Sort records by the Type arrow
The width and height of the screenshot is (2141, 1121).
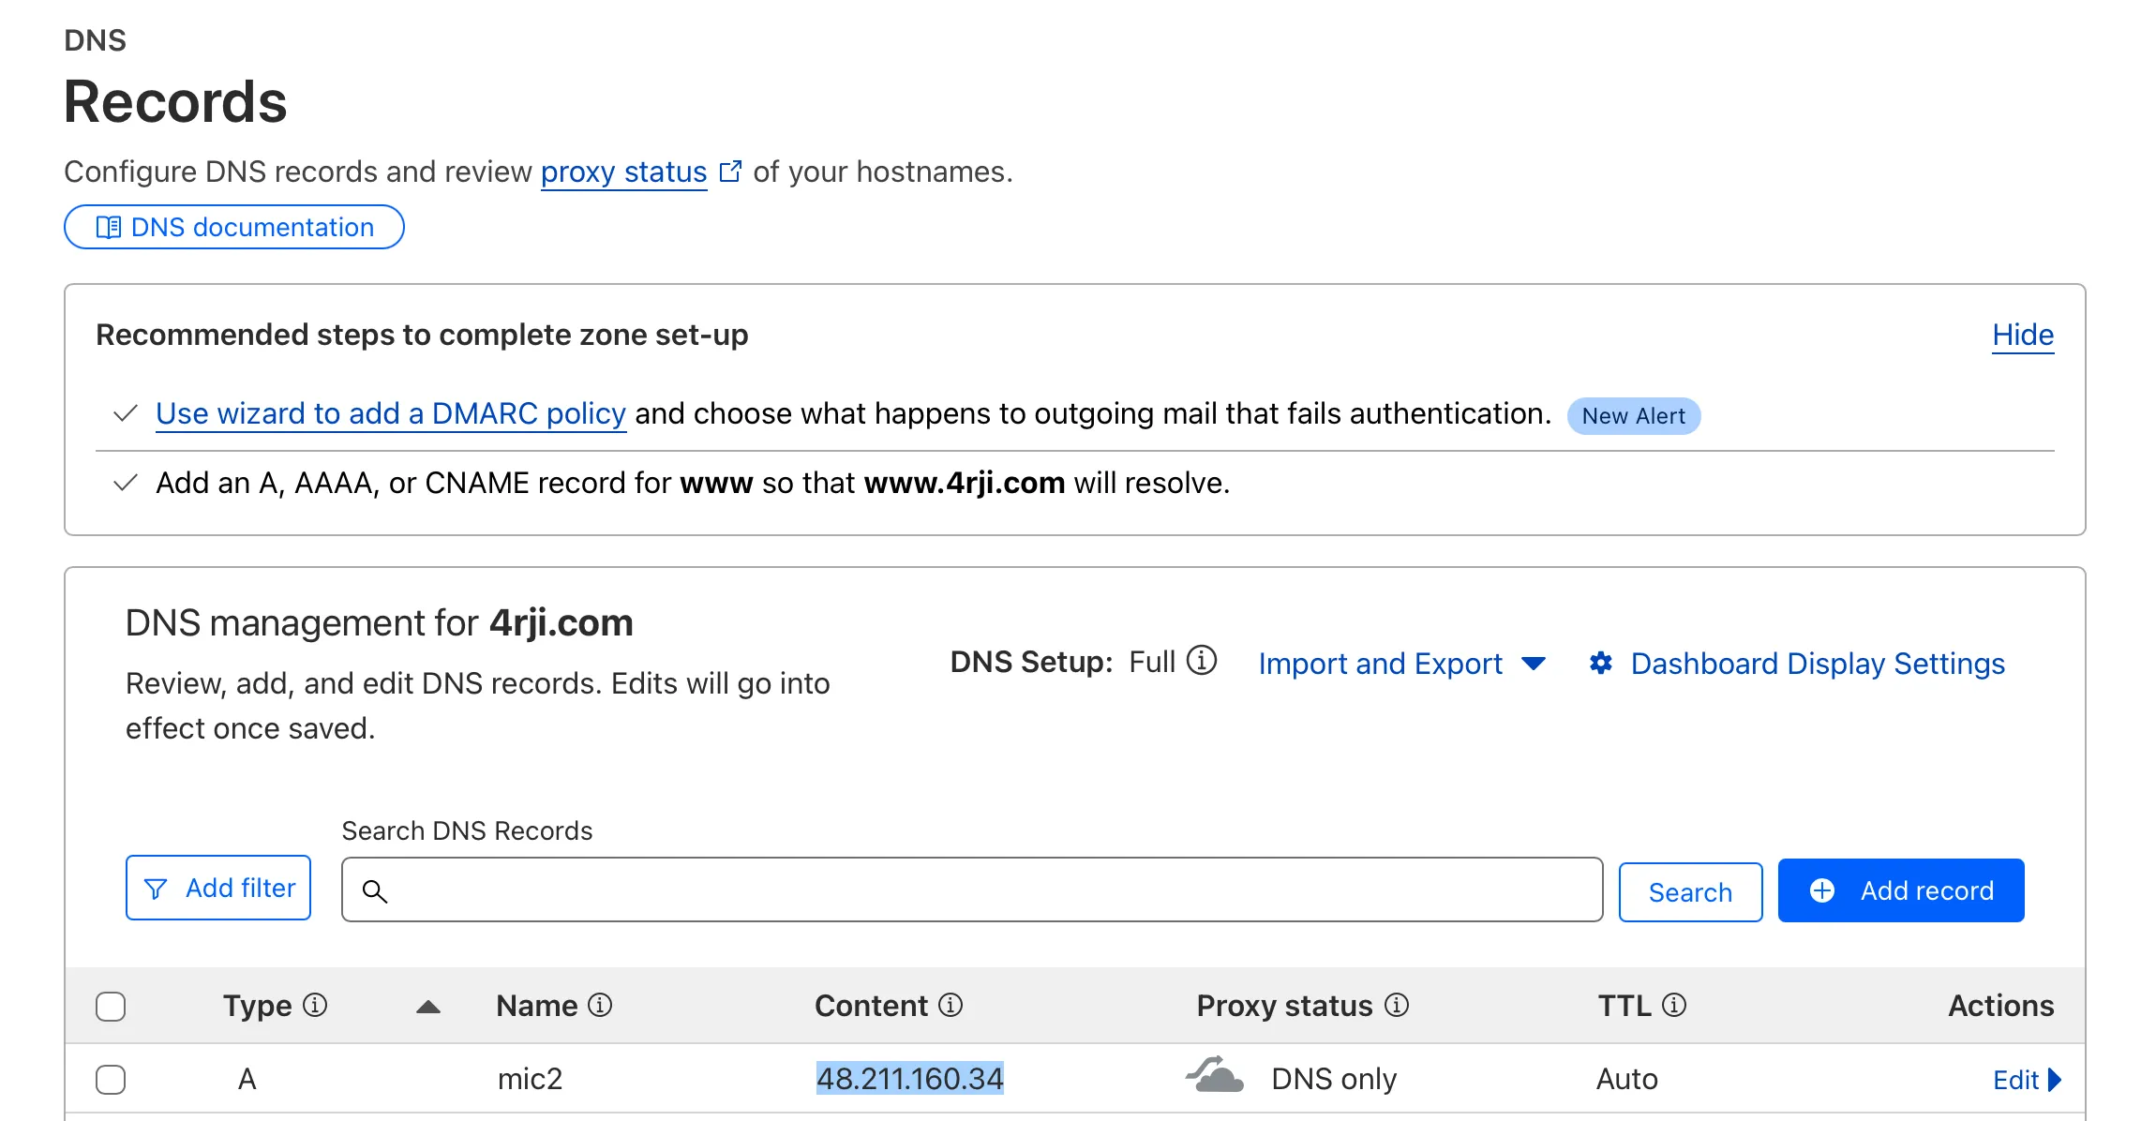(428, 1007)
